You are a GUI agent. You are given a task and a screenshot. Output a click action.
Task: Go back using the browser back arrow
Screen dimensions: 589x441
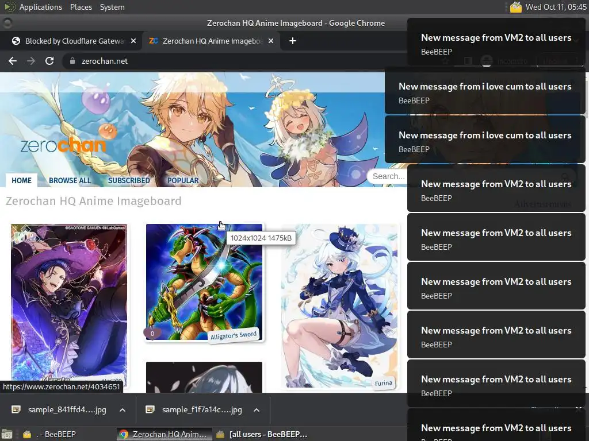tap(13, 61)
